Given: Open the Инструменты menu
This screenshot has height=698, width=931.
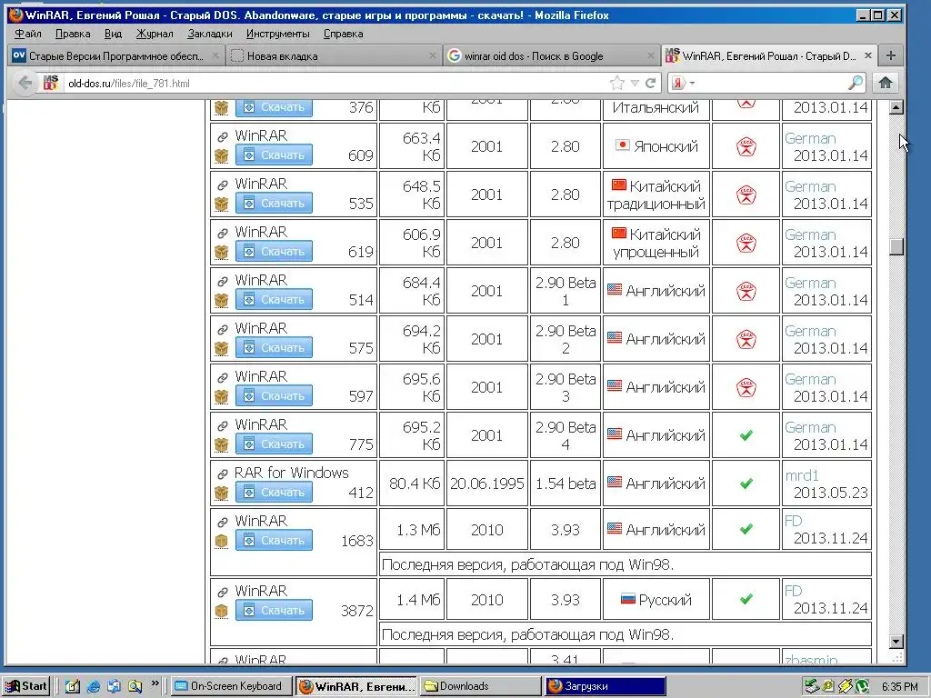Looking at the screenshot, I should point(278,34).
